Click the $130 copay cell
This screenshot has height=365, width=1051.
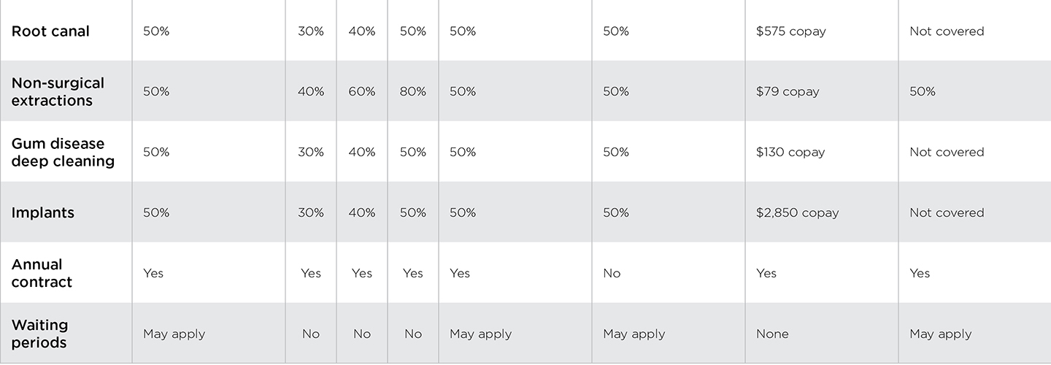tap(790, 153)
